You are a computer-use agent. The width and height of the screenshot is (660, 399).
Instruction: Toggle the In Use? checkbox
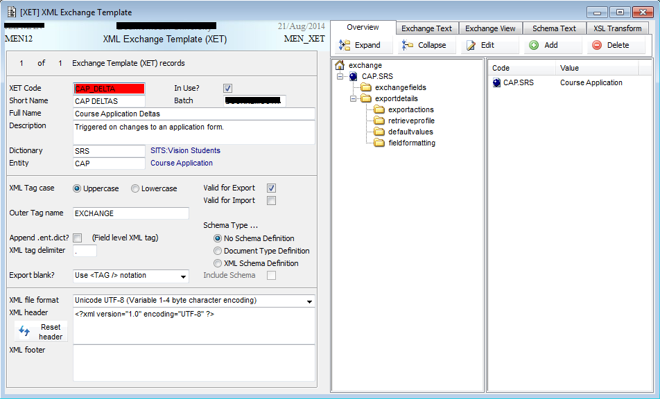[x=227, y=89]
